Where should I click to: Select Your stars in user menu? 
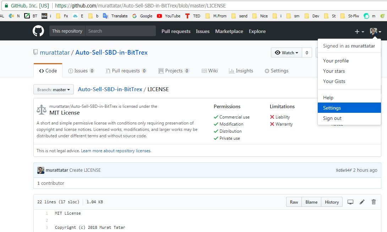point(349,71)
